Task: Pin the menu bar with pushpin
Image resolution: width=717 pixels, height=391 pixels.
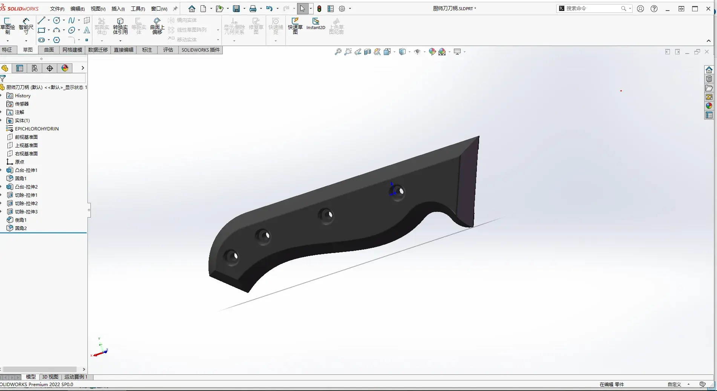Action: click(175, 9)
